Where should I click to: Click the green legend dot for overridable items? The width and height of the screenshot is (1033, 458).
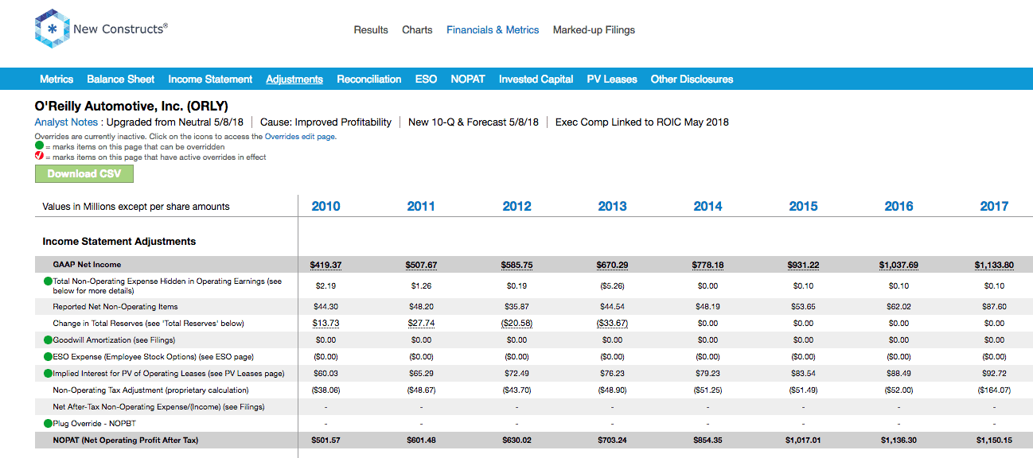tap(39, 147)
